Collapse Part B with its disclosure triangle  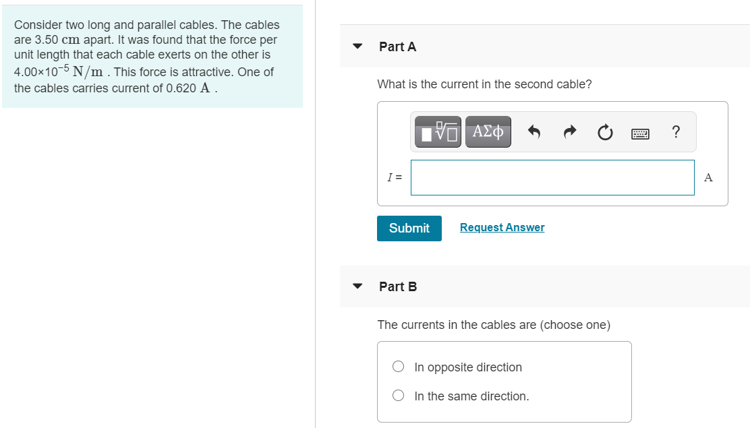[357, 286]
